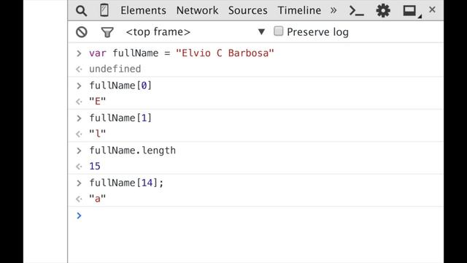
Task: Show the console drawer icon
Action: [356, 11]
